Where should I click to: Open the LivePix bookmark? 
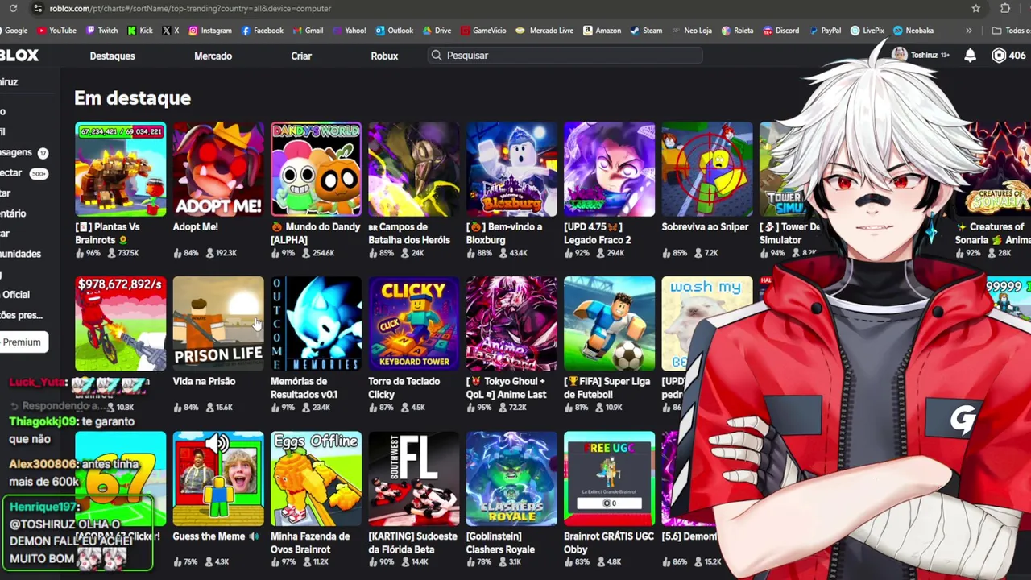[x=867, y=31]
